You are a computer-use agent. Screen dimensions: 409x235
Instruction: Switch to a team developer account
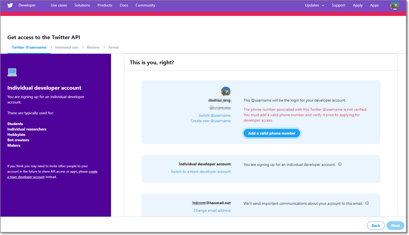[x=201, y=172]
